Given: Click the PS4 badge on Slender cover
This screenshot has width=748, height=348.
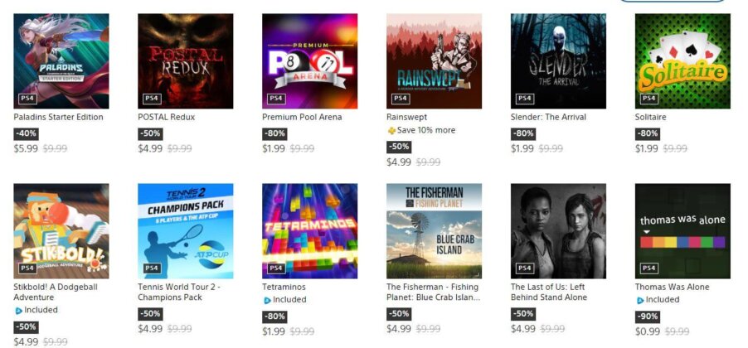Looking at the screenshot, I should coord(524,99).
